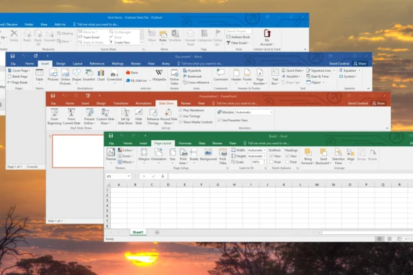Click the insert function fx icon in Excel
Image resolution: width=413 pixels, height=275 pixels.
click(163, 176)
